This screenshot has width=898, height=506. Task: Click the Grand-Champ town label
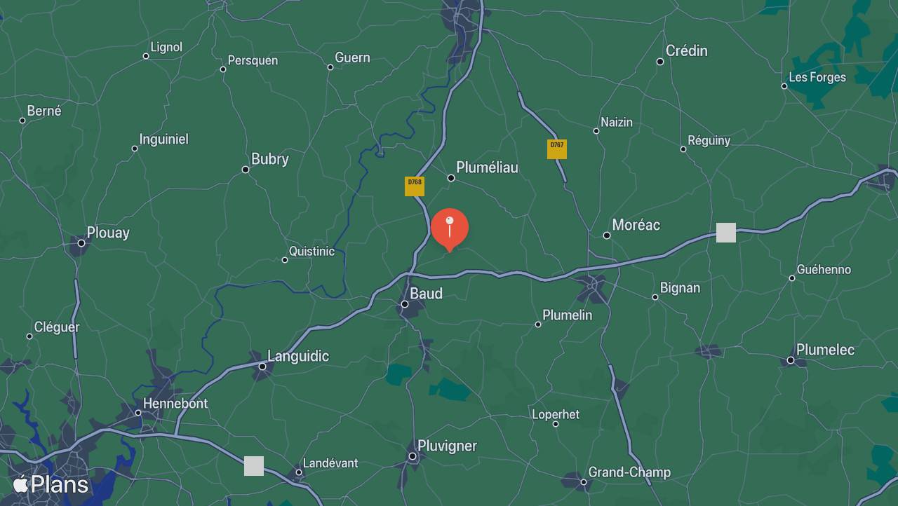pos(629,472)
